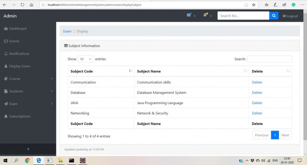This screenshot has width=307, height=165.
Task: Click the Previous pagination button
Action: point(262,135)
